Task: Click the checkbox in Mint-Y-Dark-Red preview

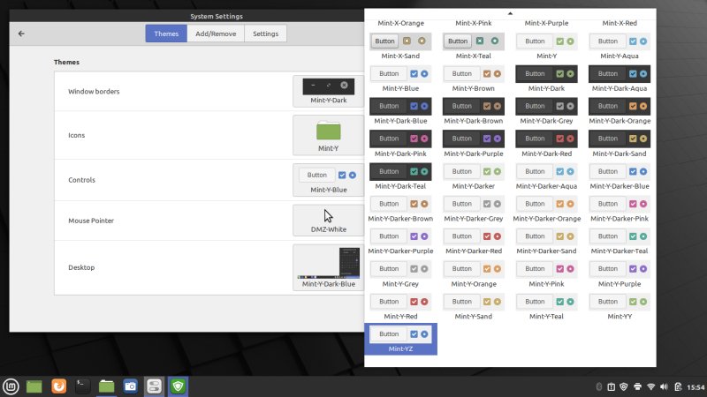Action: coord(559,139)
